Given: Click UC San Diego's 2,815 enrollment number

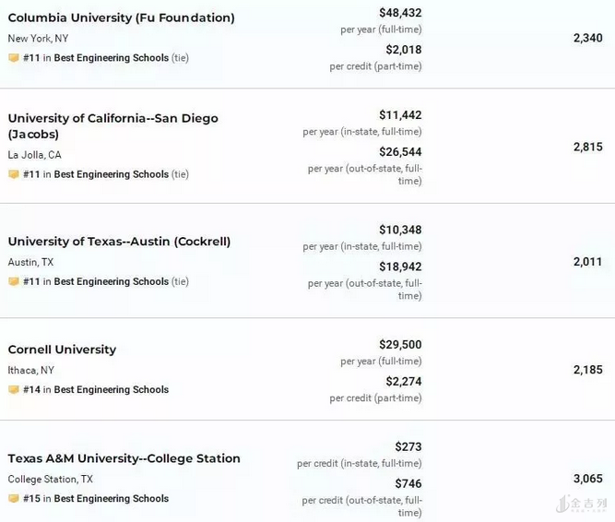Looking at the screenshot, I should pyautogui.click(x=587, y=147).
